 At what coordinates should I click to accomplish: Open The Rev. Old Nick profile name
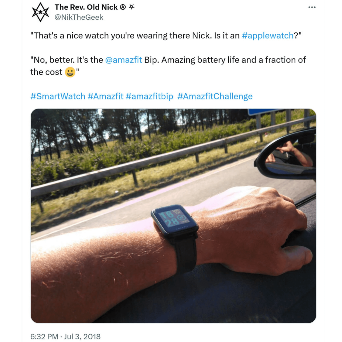[86, 7]
